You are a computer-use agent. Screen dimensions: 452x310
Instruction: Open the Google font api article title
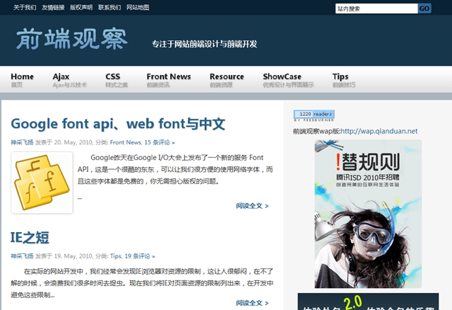[x=118, y=124]
